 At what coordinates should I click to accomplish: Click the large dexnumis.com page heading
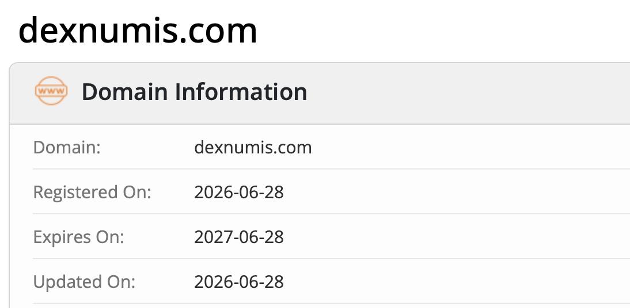(138, 30)
